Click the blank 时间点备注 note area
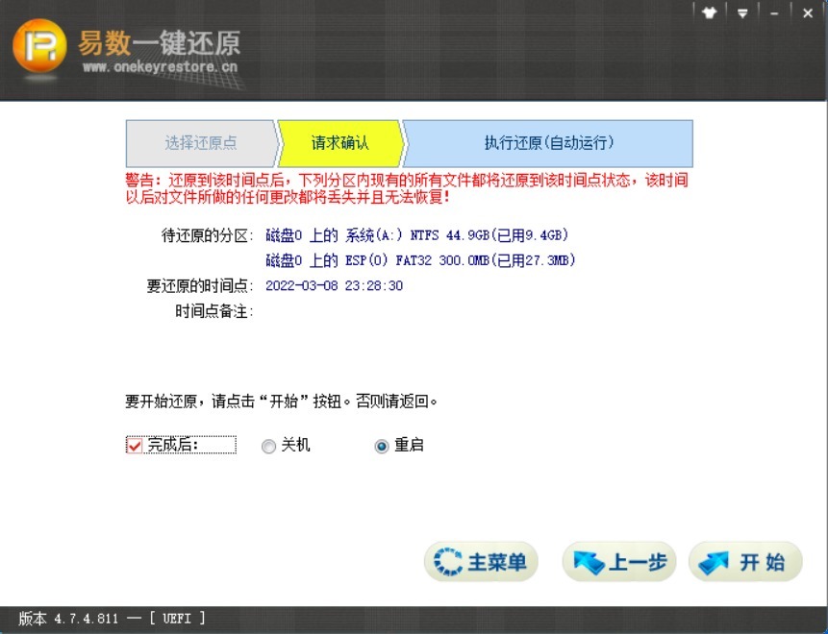The width and height of the screenshot is (828, 634). click(385, 311)
